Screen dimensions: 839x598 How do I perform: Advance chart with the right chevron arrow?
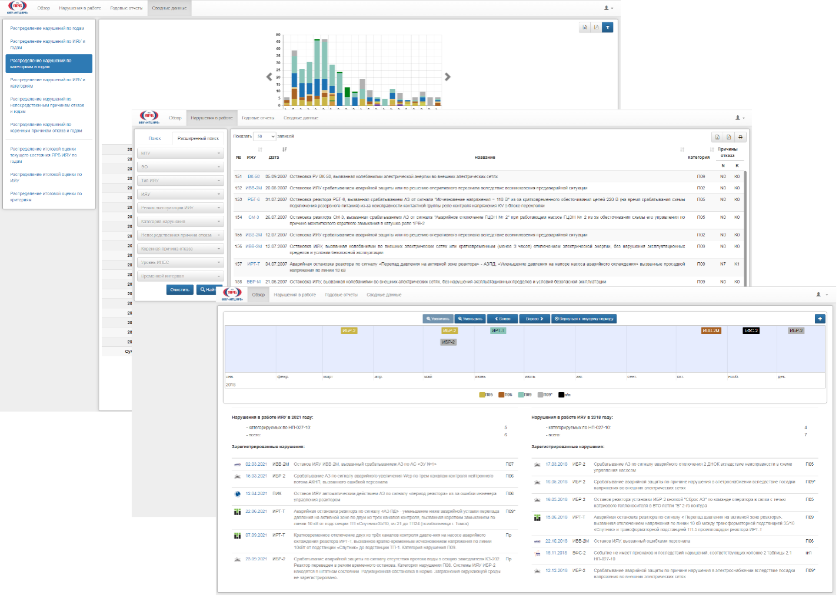(x=448, y=76)
